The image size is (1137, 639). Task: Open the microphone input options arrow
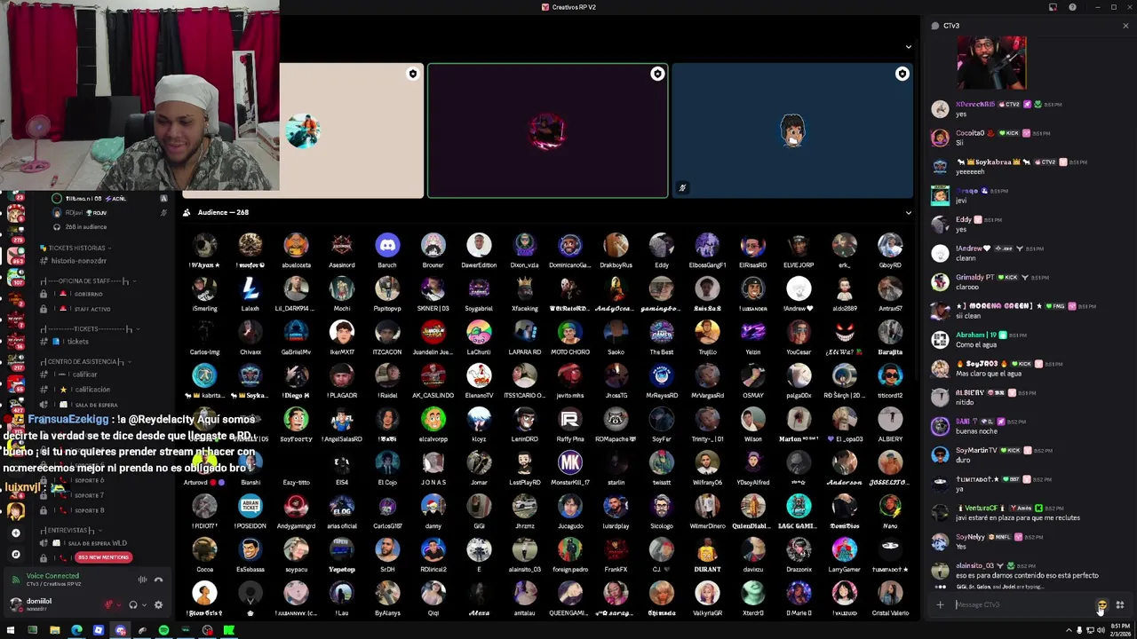pos(119,604)
